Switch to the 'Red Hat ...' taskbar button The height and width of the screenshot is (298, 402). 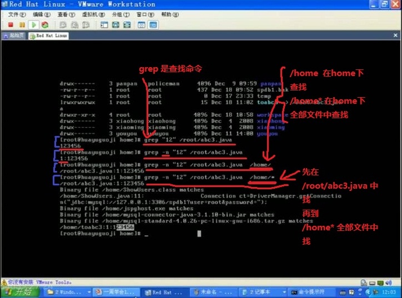tap(164, 292)
